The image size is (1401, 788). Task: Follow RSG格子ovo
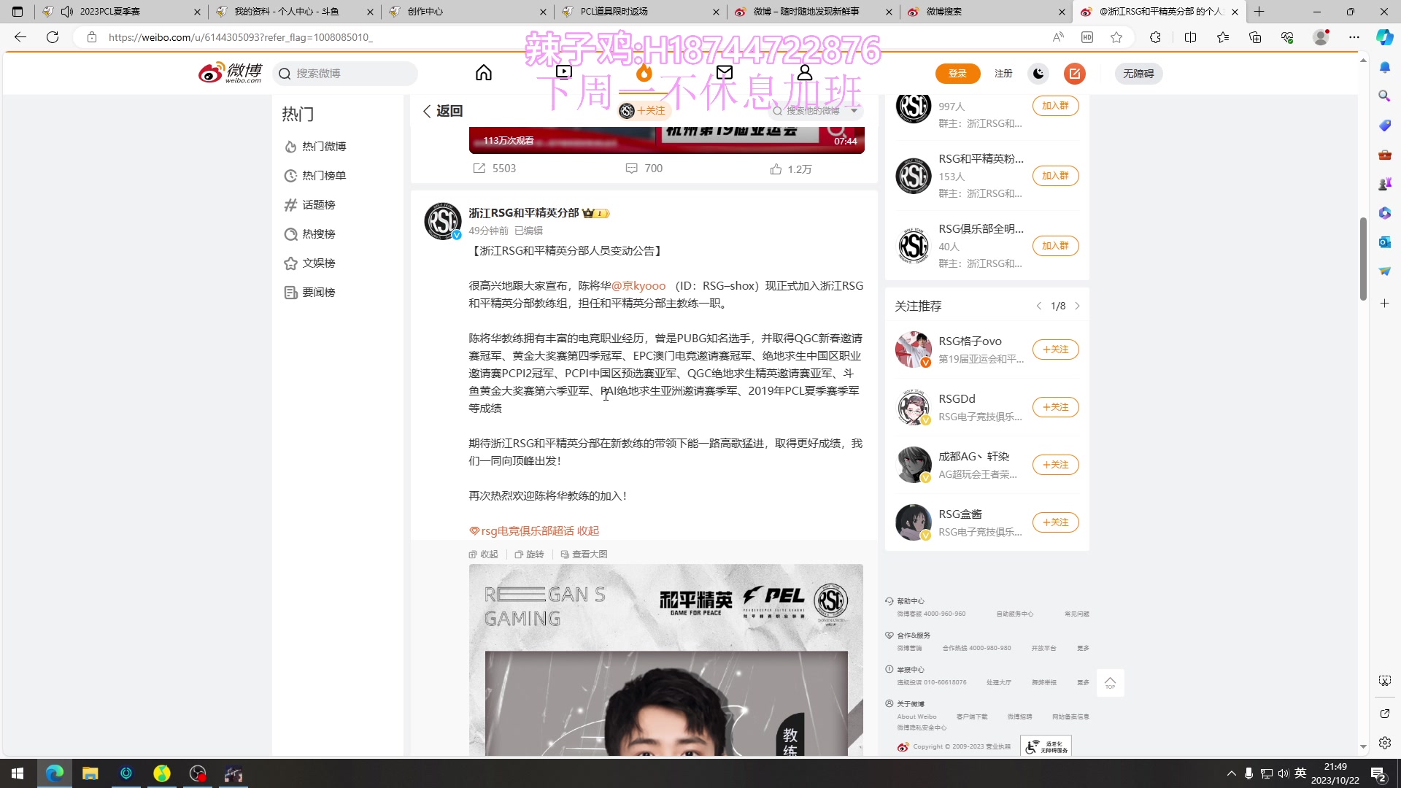click(x=1055, y=349)
